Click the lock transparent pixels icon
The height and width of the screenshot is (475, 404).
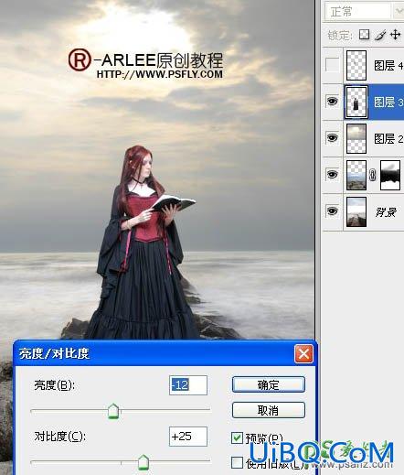coord(364,35)
